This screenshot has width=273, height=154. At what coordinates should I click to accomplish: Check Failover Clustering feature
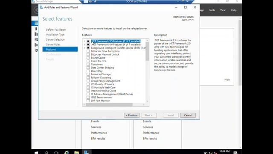coord(88,78)
